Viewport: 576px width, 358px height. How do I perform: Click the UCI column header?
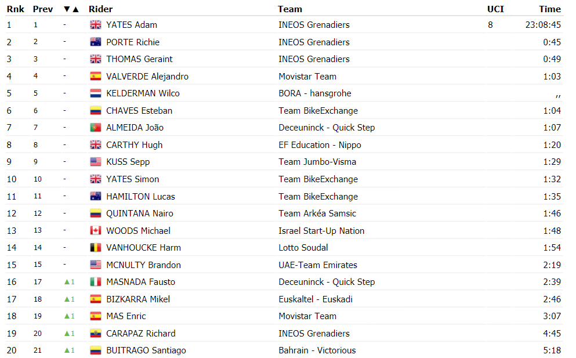point(495,9)
